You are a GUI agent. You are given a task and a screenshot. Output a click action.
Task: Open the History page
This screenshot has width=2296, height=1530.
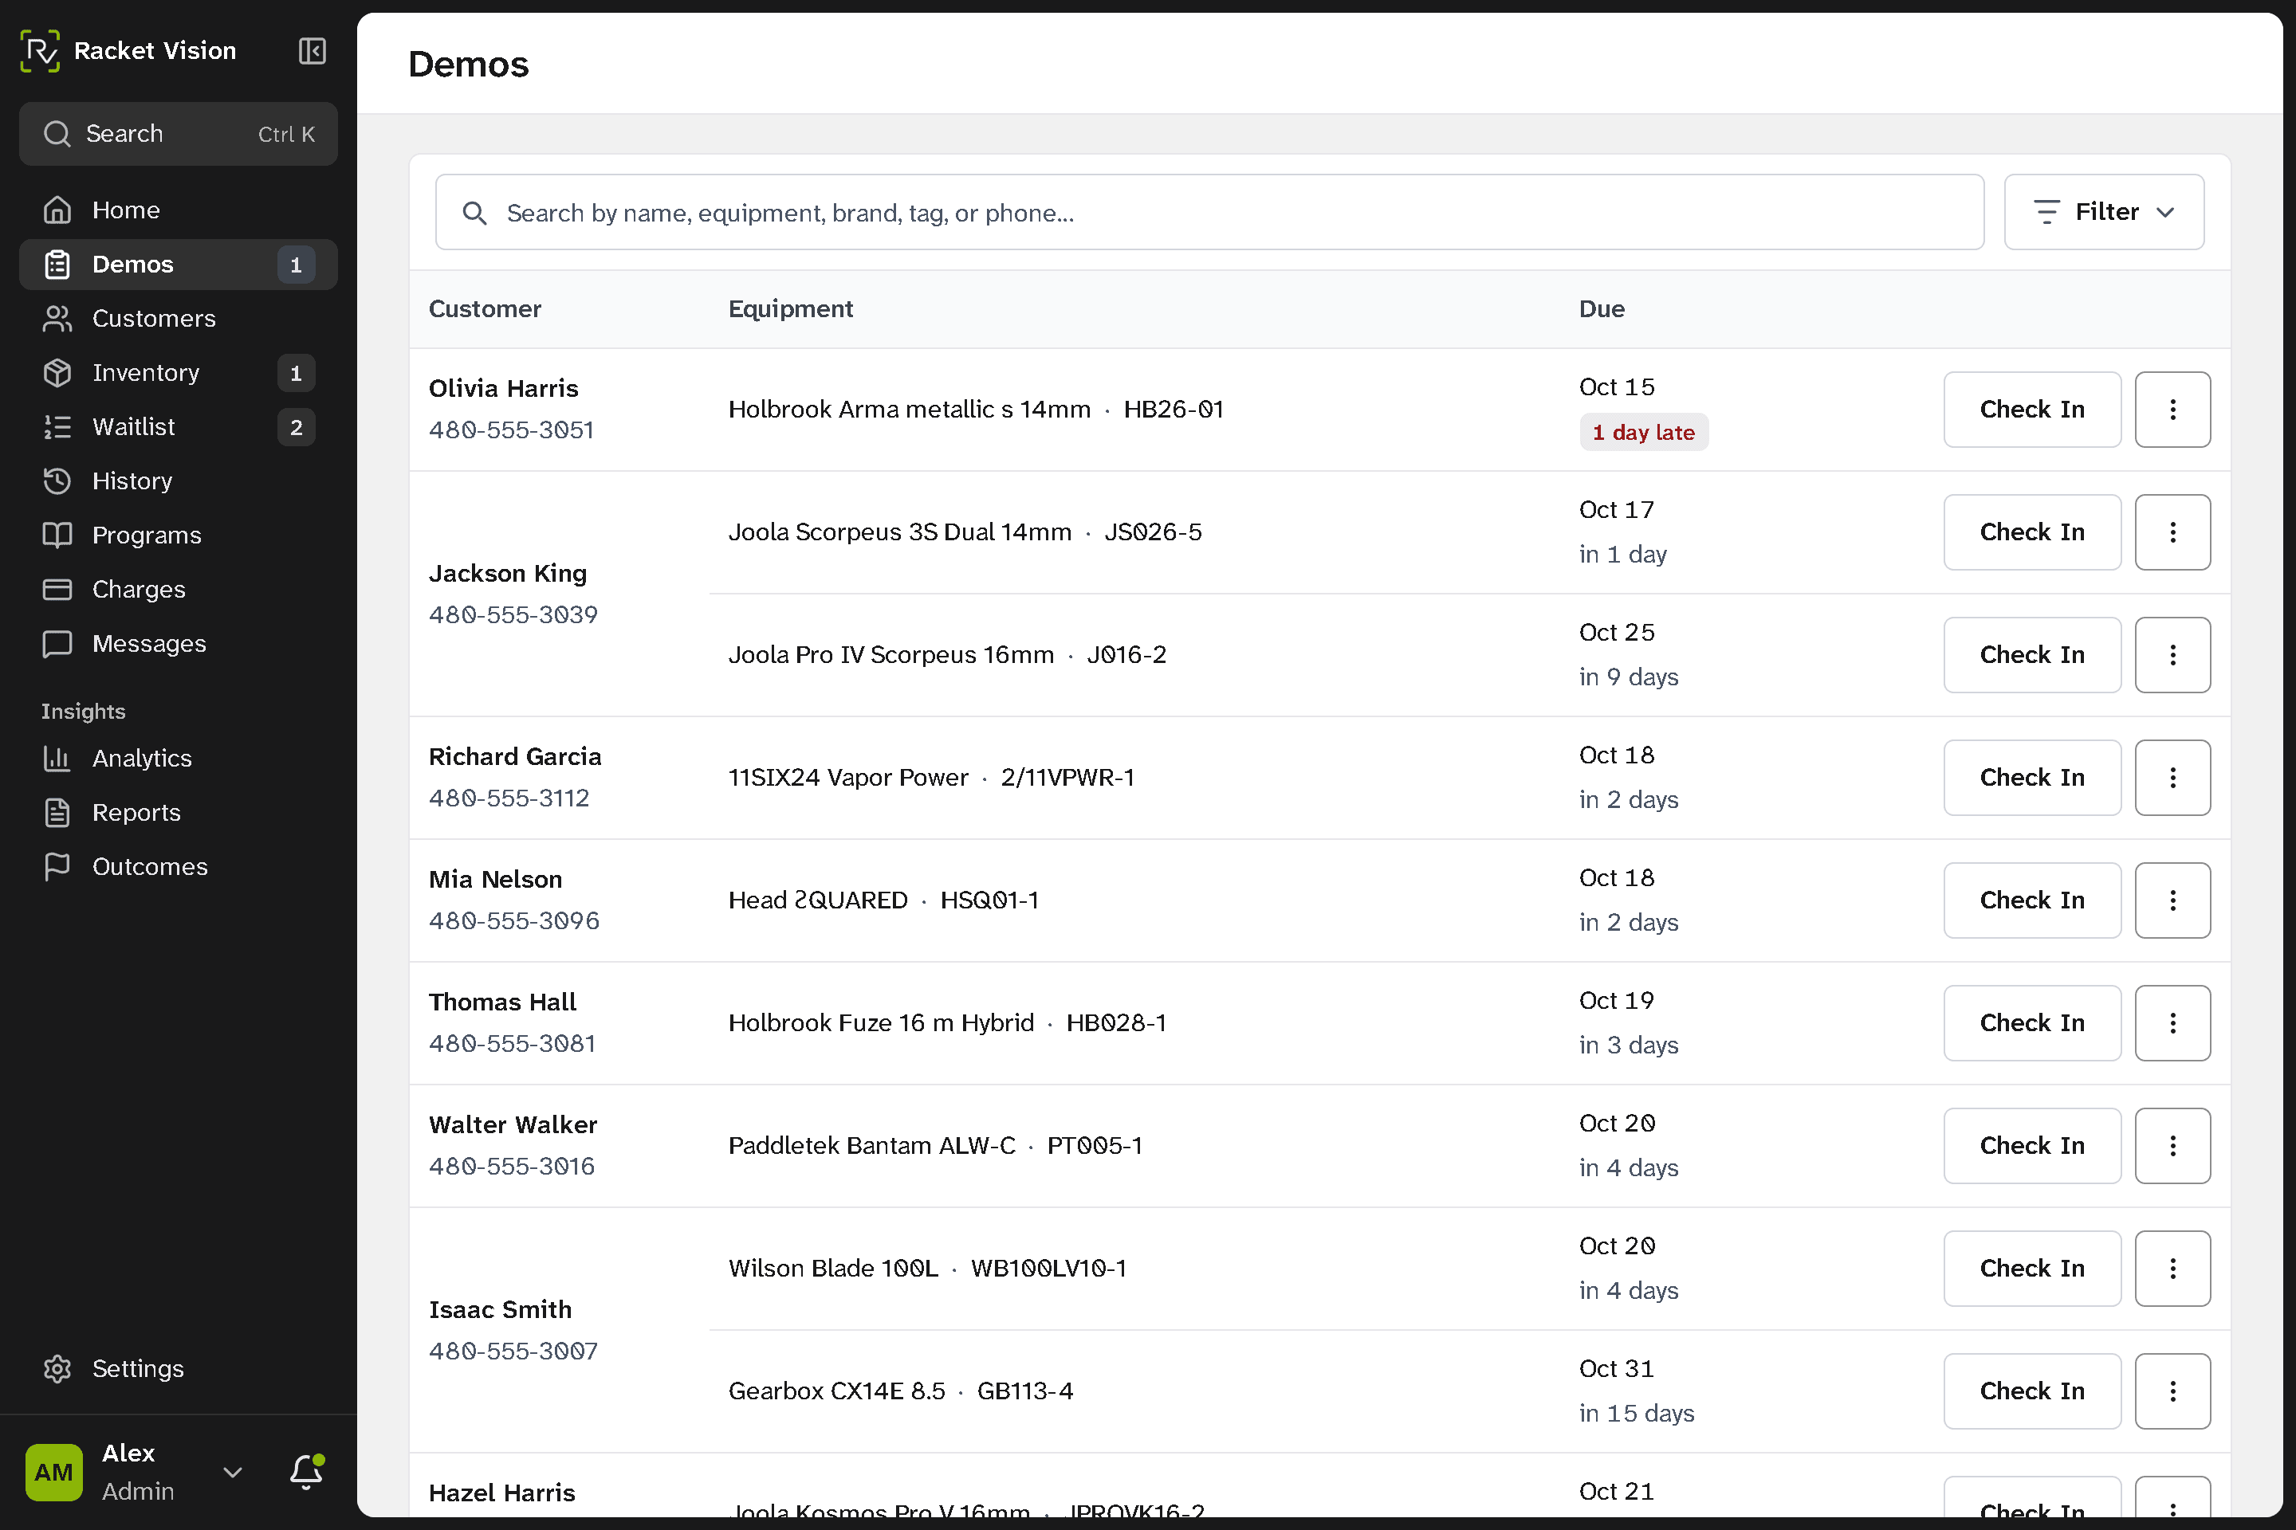click(x=179, y=481)
